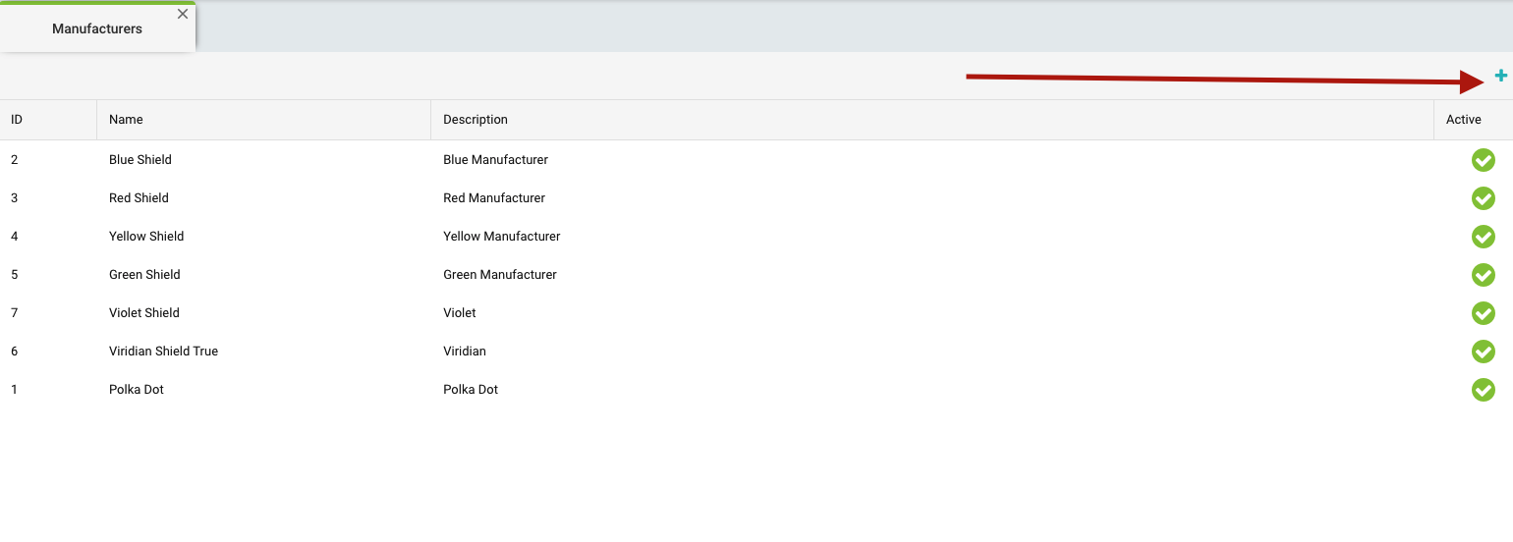Toggle active checkmark for Blue Shield
1513x542 pixels.
(1483, 160)
